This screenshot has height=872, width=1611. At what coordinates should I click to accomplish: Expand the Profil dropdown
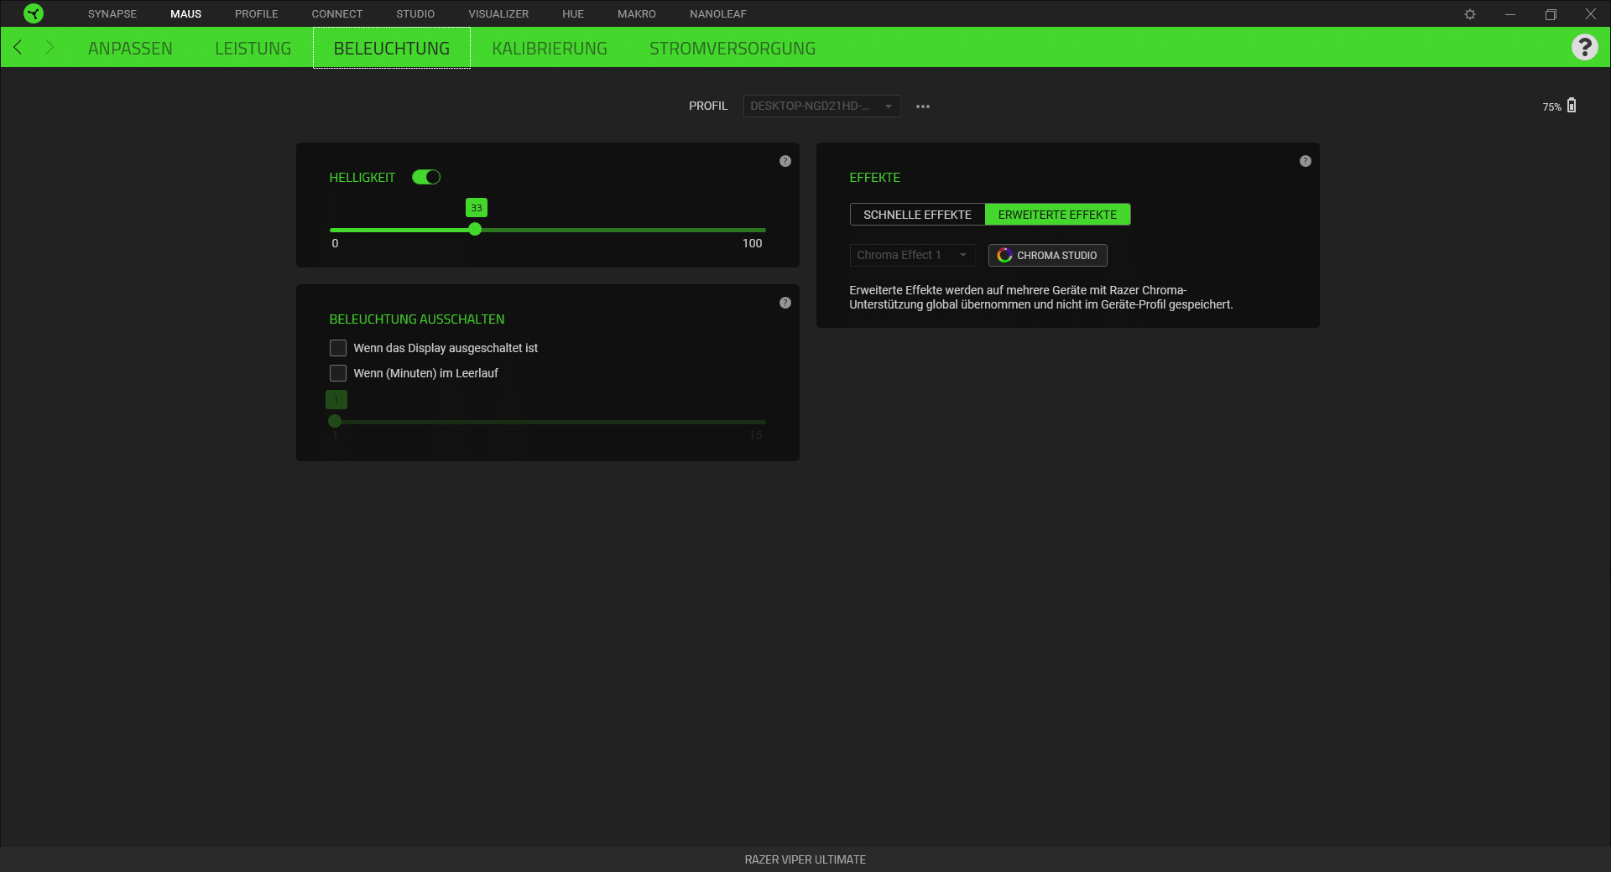click(x=821, y=106)
